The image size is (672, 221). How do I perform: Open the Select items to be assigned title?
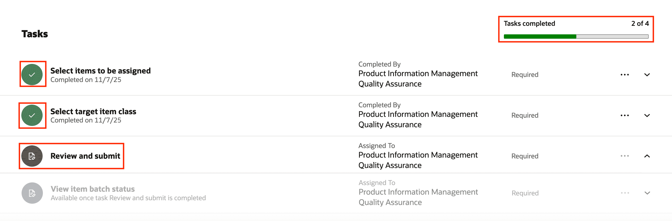coord(100,71)
